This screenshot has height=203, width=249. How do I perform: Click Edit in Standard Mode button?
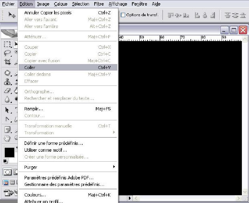coord(7,172)
